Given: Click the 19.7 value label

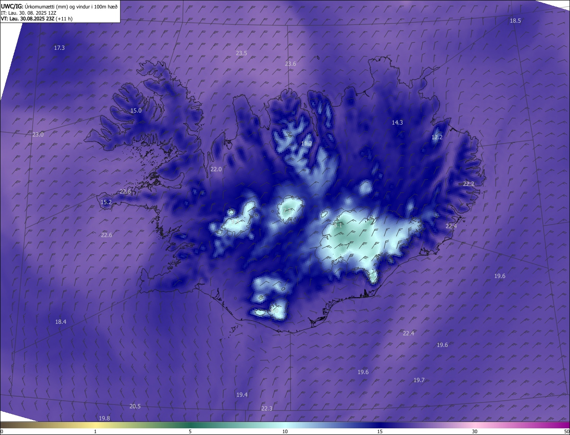Looking at the screenshot, I should pyautogui.click(x=419, y=380).
